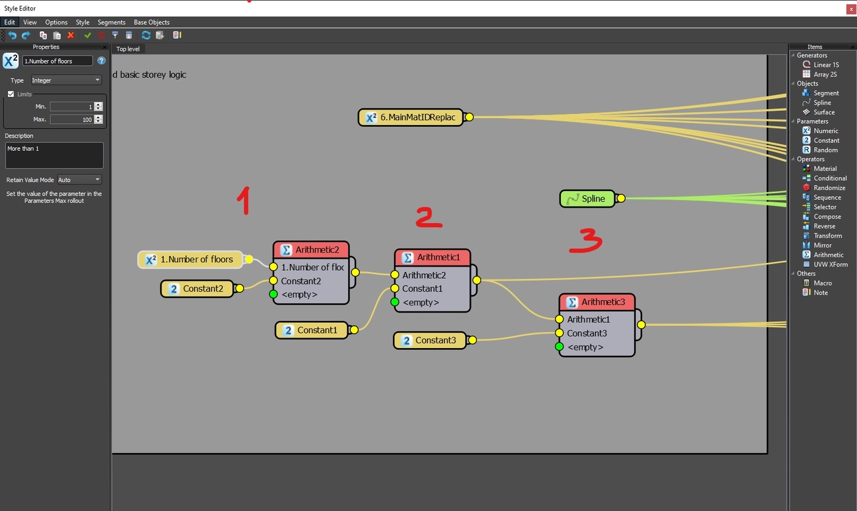Image resolution: width=857 pixels, height=511 pixels.
Task: Choose the Selector operator
Action: [820, 207]
